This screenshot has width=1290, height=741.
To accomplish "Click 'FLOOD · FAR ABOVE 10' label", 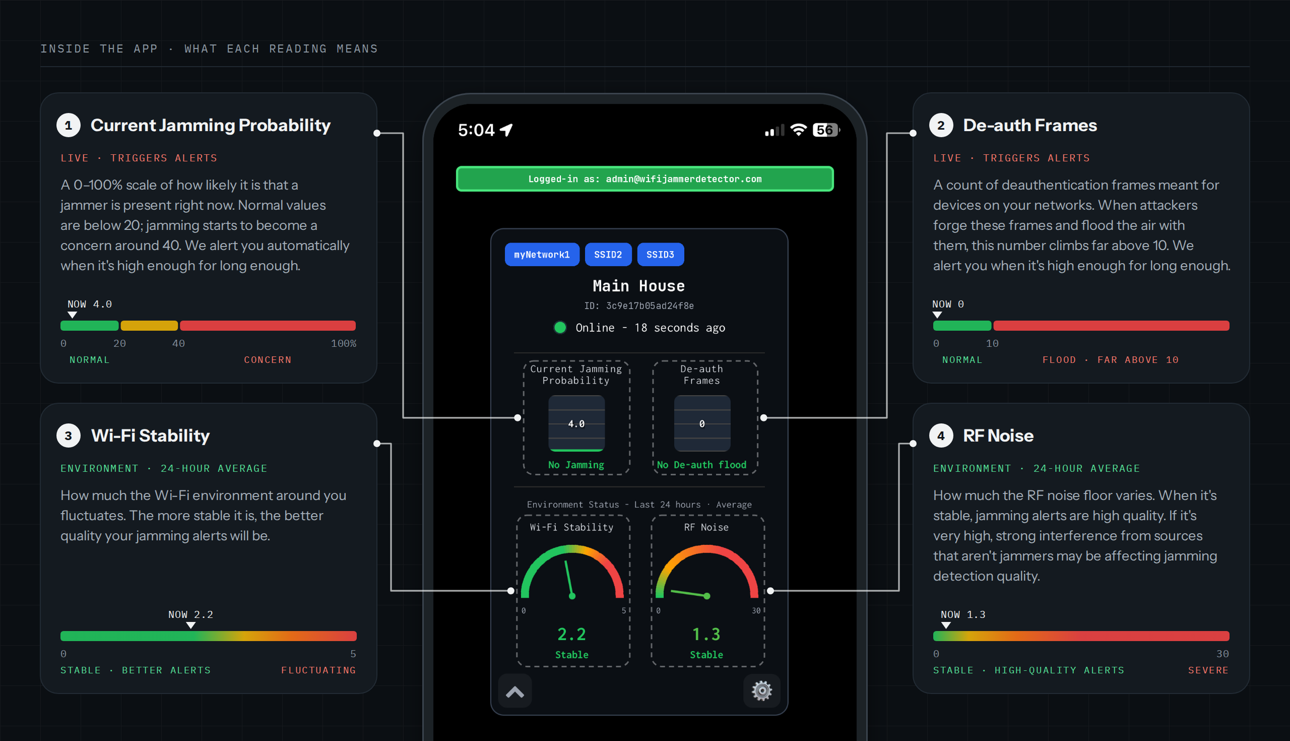I will click(1110, 360).
